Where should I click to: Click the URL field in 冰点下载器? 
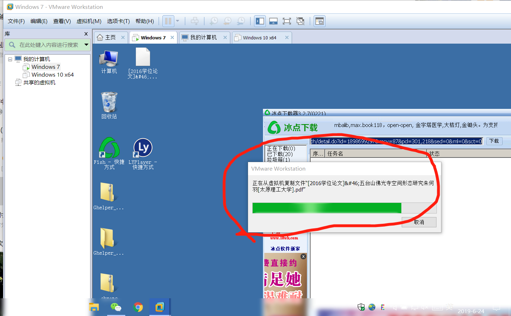(x=397, y=141)
